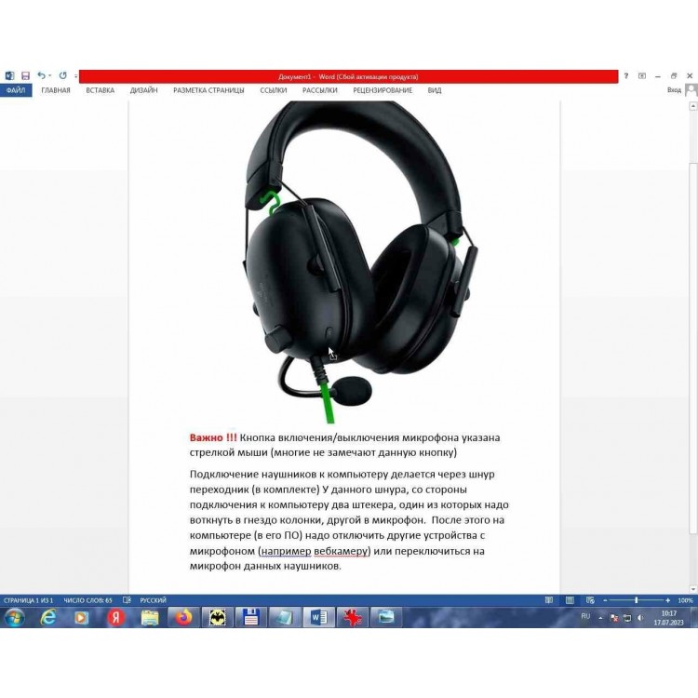Switch to the ВСТАВКА ribbon tab
This screenshot has height=698, width=698.
[100, 90]
